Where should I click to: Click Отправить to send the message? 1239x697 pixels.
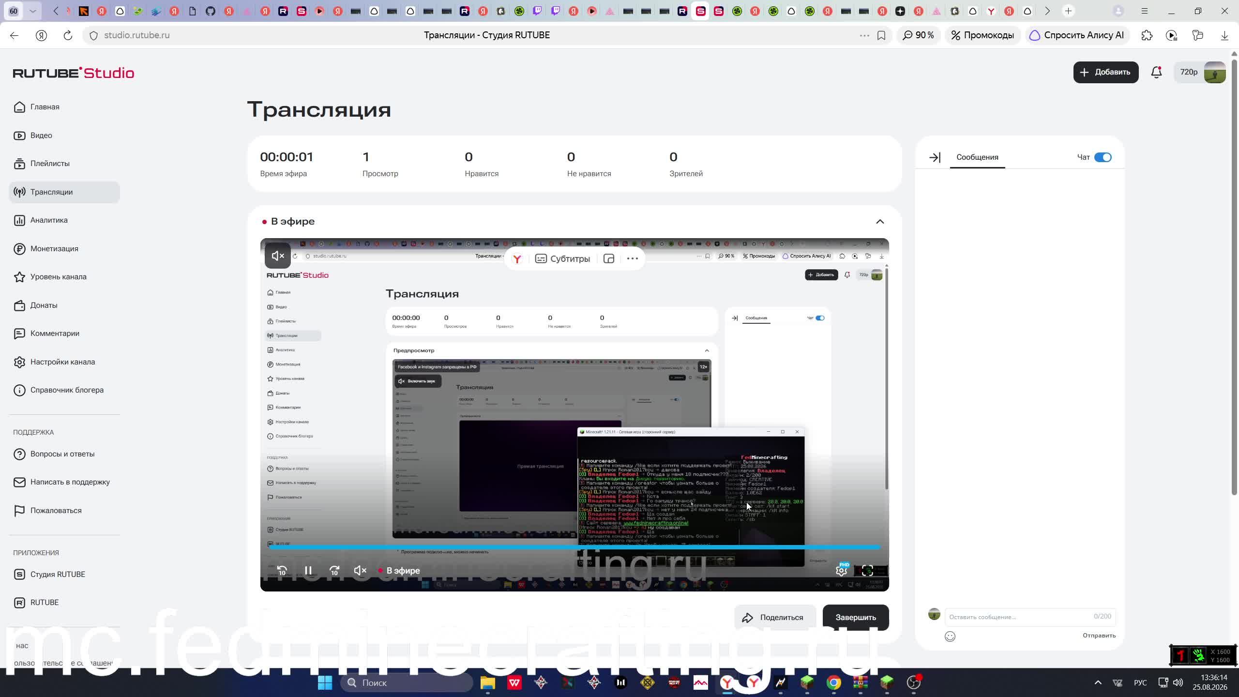[x=1099, y=636]
